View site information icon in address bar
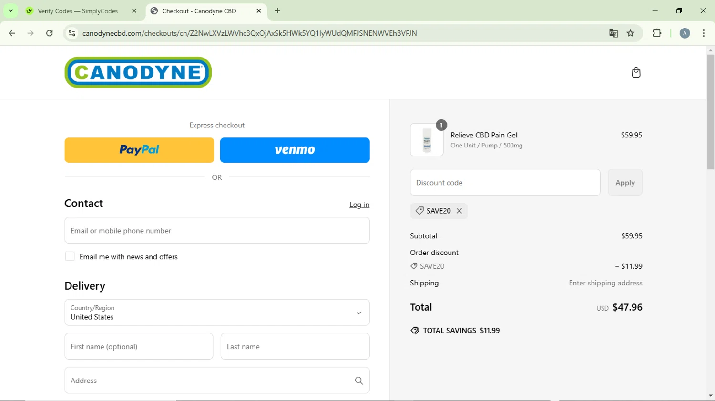The height and width of the screenshot is (401, 715). point(72,33)
